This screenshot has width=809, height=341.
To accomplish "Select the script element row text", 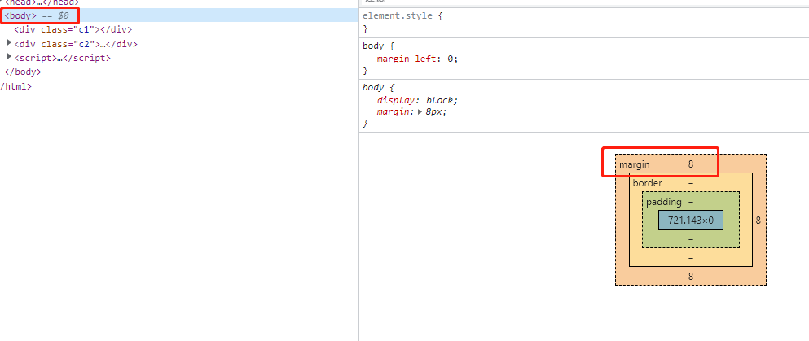I will click(x=62, y=59).
